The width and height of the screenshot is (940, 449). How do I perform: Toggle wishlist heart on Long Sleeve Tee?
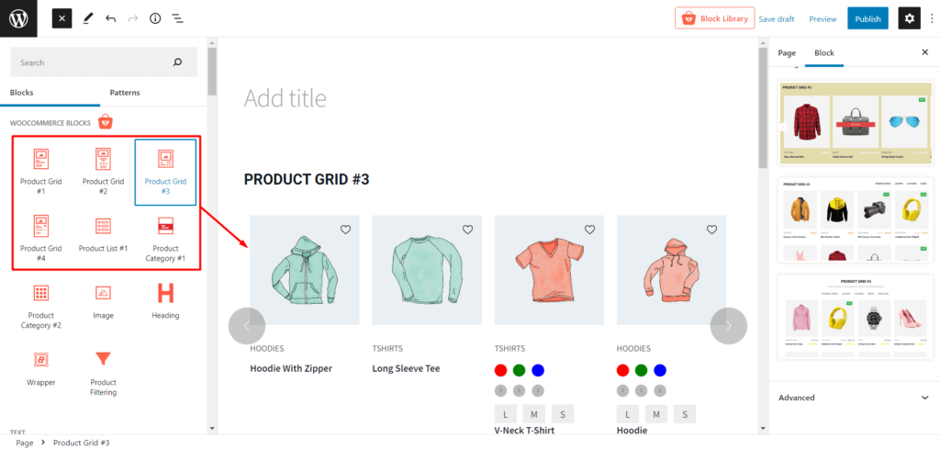pyautogui.click(x=467, y=230)
